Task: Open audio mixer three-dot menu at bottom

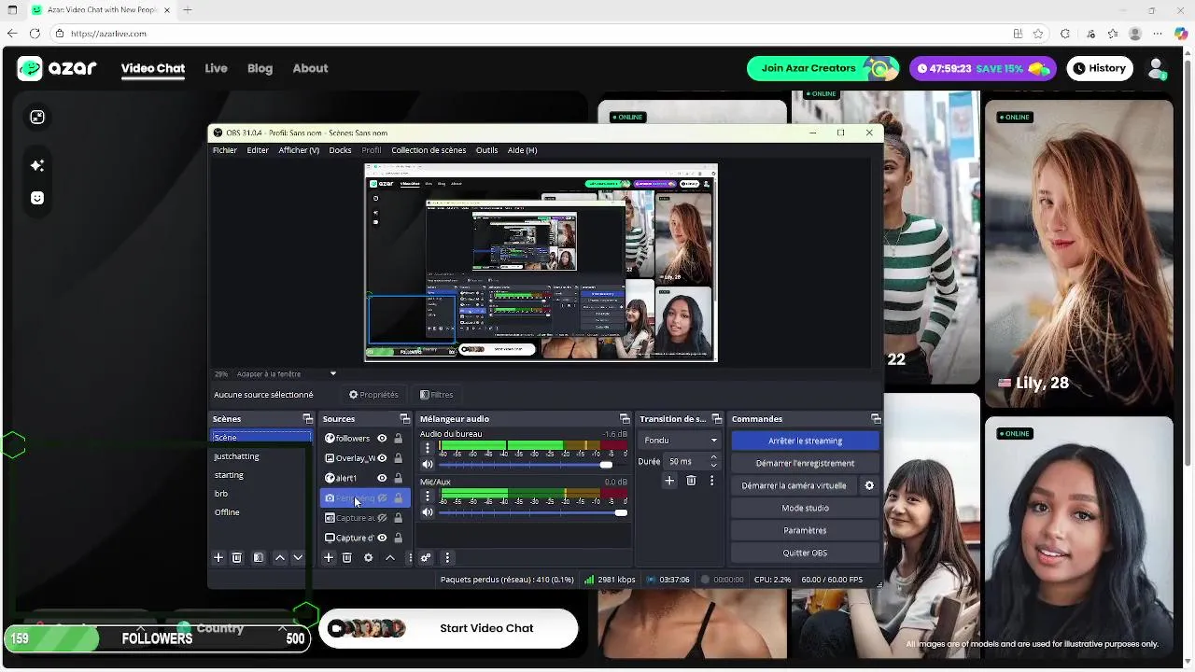Action: pos(447,557)
